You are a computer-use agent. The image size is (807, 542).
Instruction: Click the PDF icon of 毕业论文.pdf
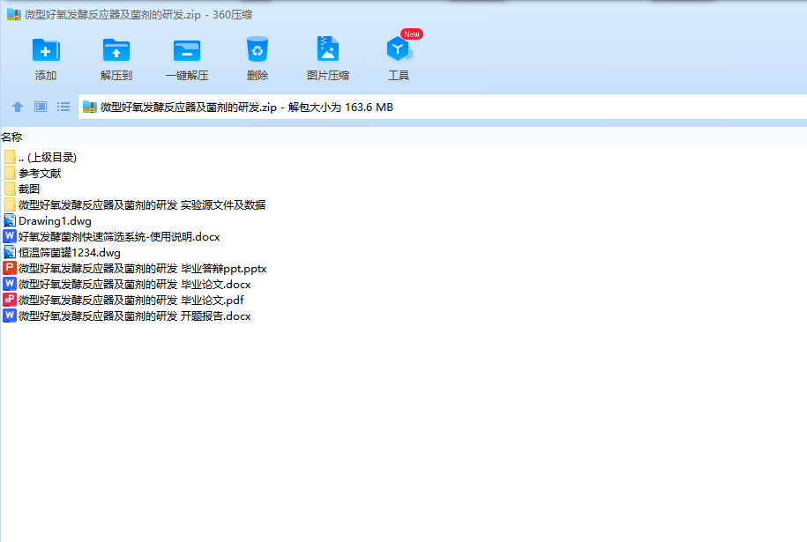point(10,300)
